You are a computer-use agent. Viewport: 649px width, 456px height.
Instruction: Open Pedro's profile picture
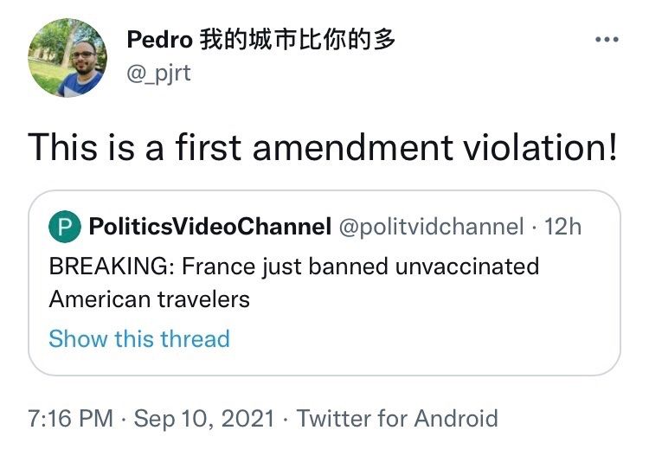(x=67, y=57)
